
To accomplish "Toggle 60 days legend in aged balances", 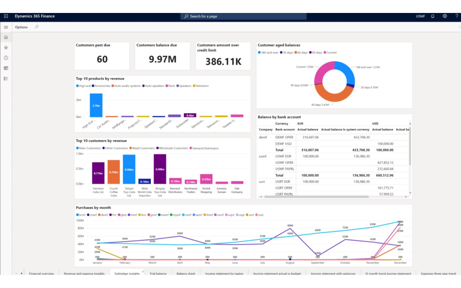I will pos(301,53).
